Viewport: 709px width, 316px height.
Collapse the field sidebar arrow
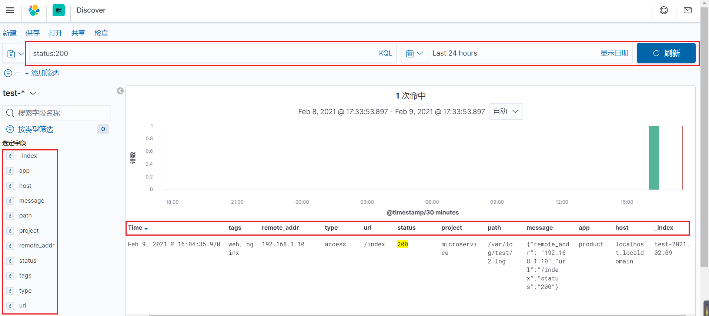pos(120,91)
